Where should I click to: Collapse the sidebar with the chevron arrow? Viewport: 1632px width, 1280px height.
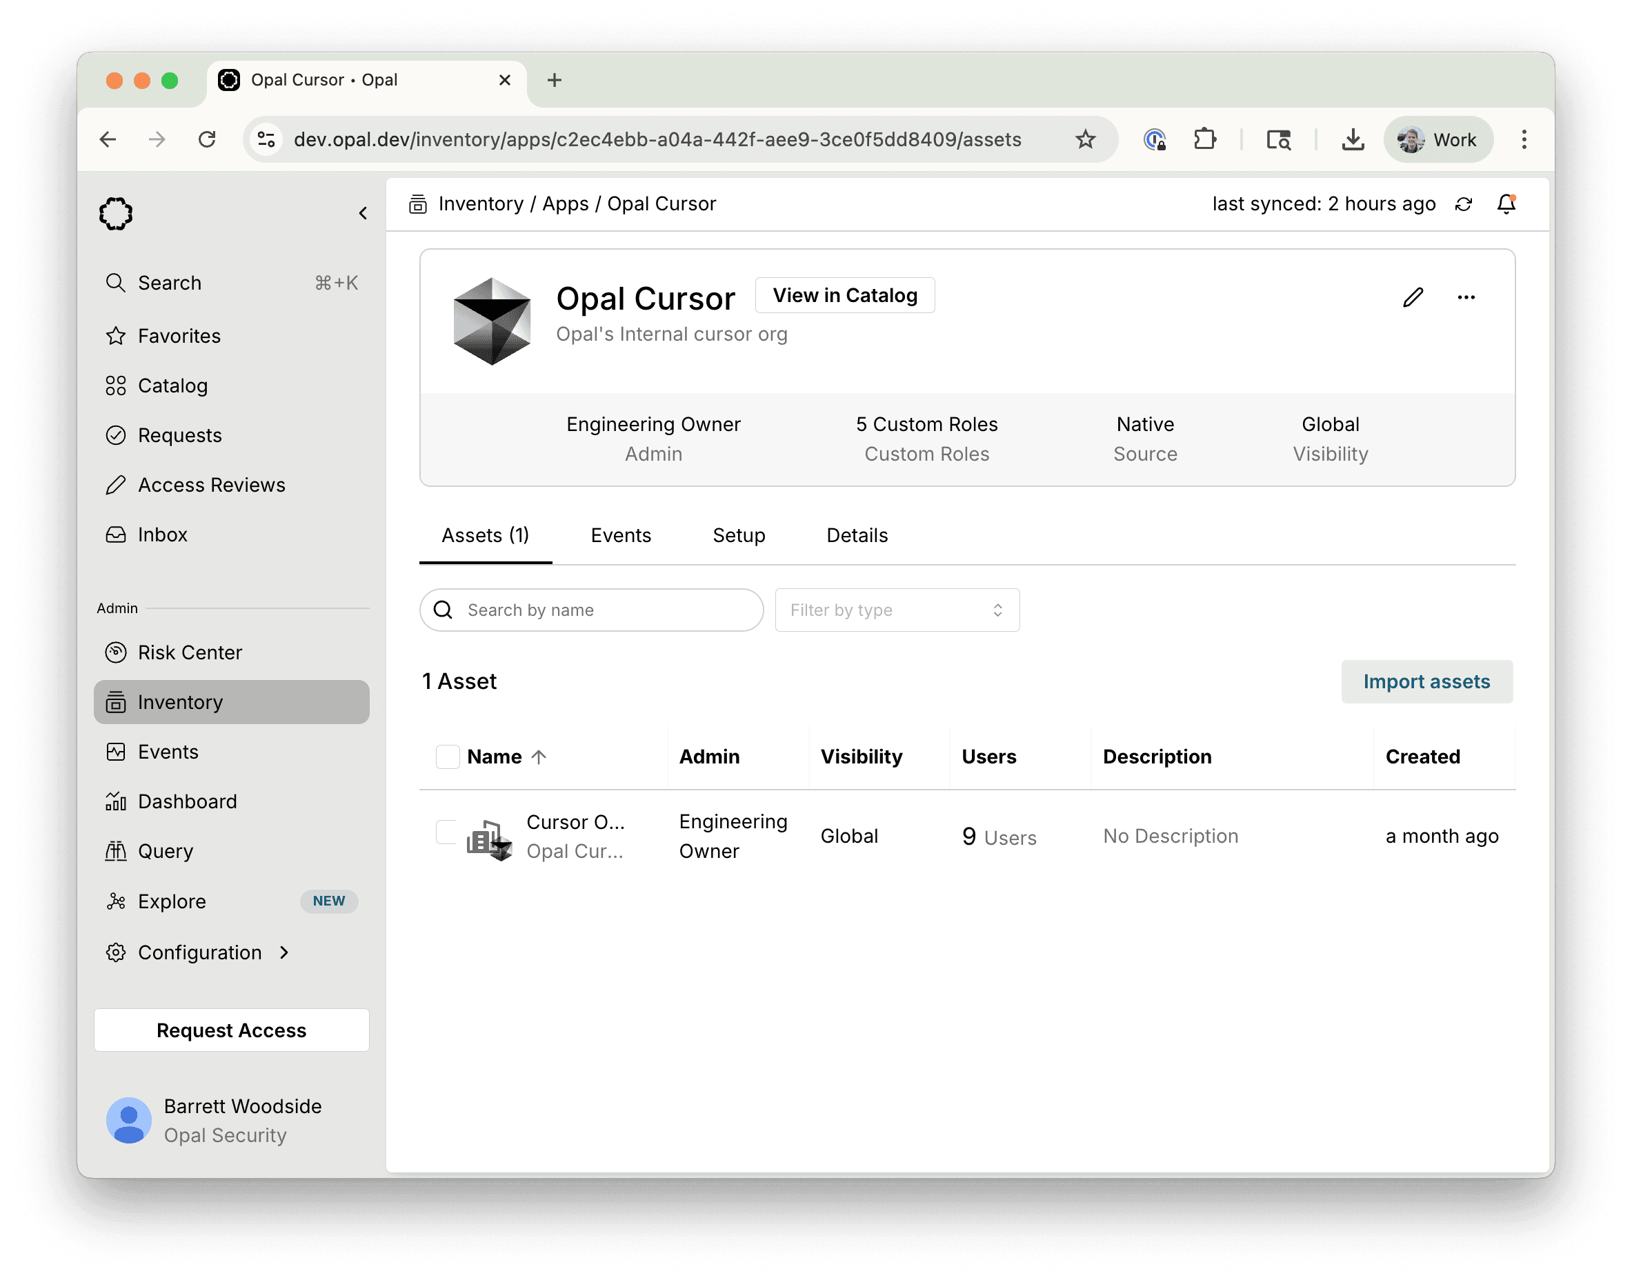[363, 214]
